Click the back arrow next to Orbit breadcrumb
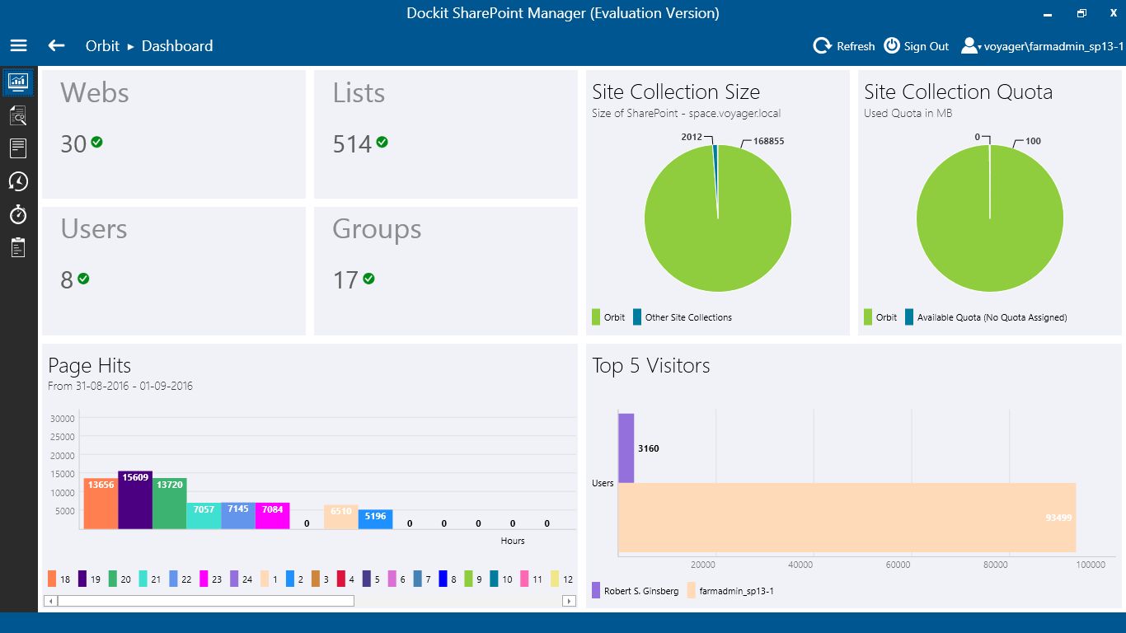This screenshot has height=633, width=1126. (x=55, y=46)
